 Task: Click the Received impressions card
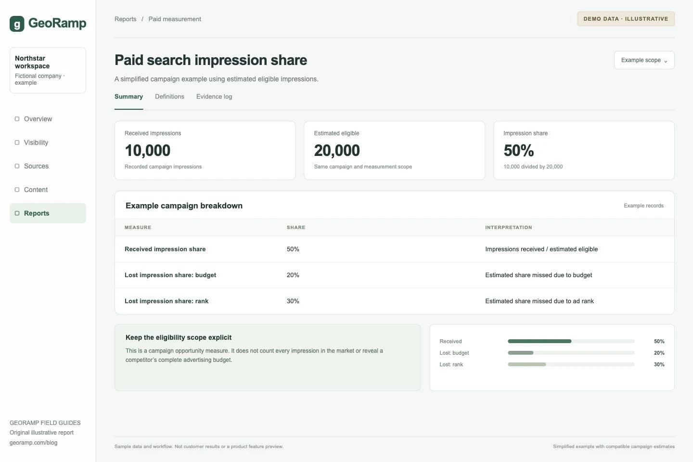click(x=205, y=151)
